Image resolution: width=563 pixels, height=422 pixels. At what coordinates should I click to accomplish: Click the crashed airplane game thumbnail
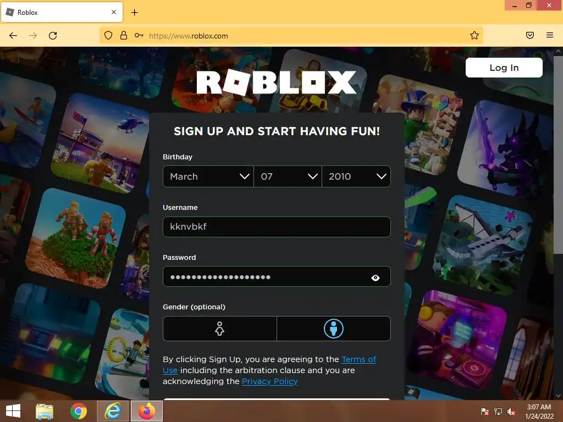[x=482, y=245]
